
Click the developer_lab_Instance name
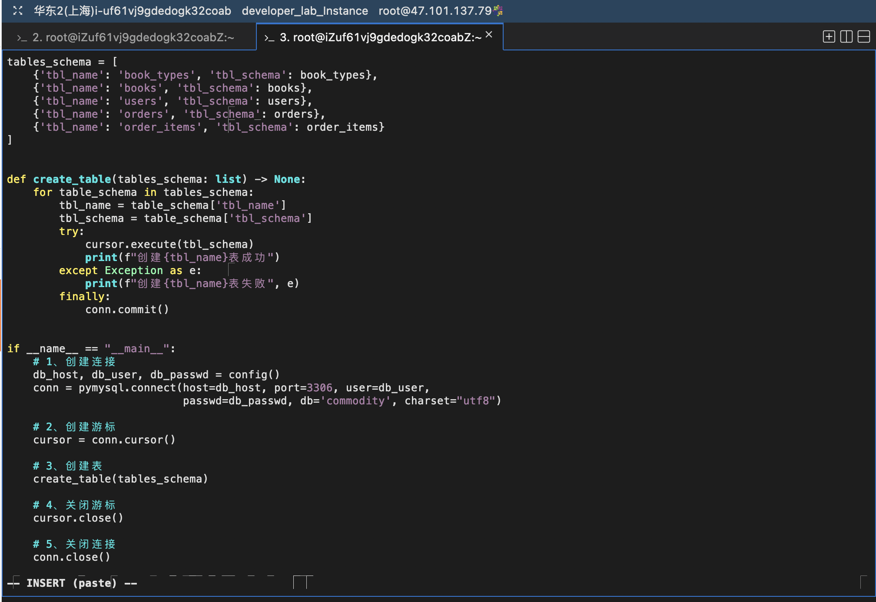[305, 11]
